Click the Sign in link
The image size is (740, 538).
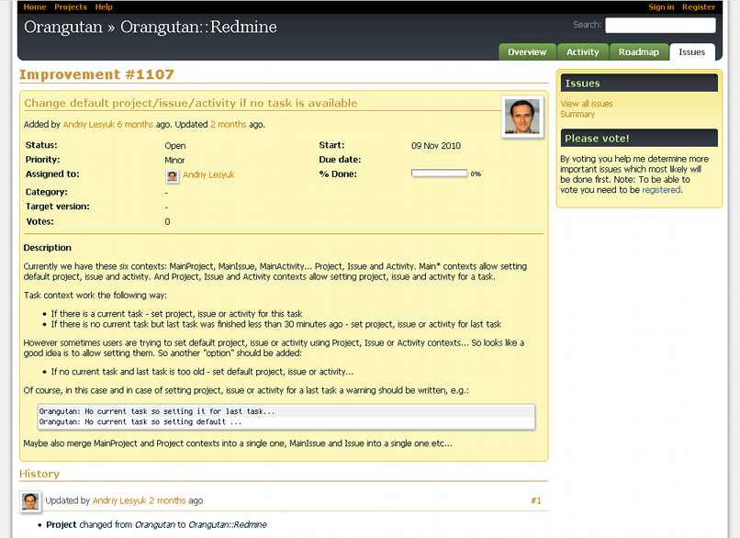coord(661,7)
